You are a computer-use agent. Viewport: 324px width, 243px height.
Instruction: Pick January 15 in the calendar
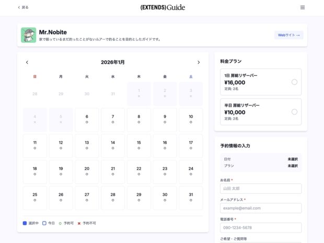point(138,145)
